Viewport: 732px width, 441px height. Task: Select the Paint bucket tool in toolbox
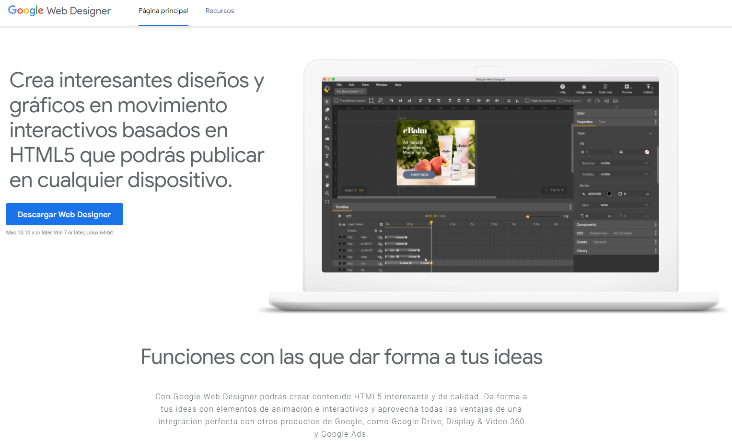click(327, 164)
